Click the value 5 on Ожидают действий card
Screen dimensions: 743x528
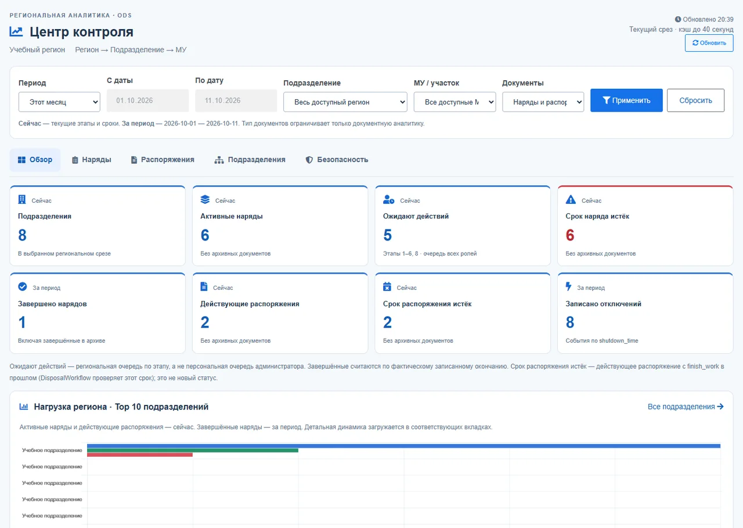pyautogui.click(x=388, y=235)
